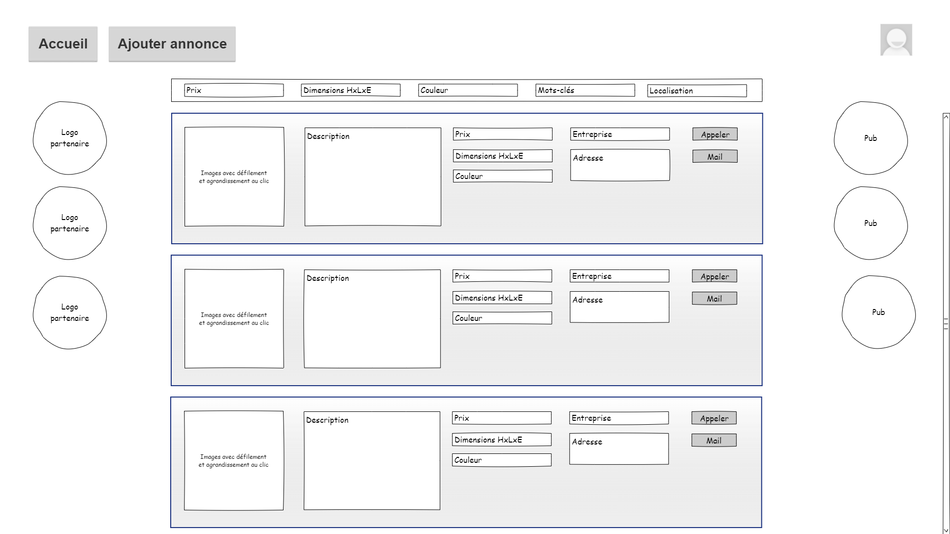950x534 pixels.
Task: Focus the Mots-clés filter field
Action: coord(585,90)
